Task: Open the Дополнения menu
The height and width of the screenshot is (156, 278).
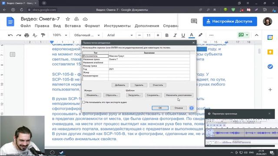Action: (x=147, y=26)
